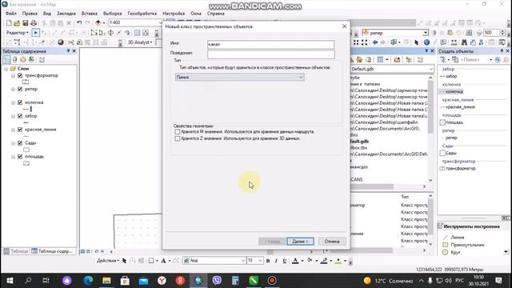Select the Edit tool arrow in Editor toolbar
Screen dimensions: 512x288
pyautogui.click(x=35, y=33)
